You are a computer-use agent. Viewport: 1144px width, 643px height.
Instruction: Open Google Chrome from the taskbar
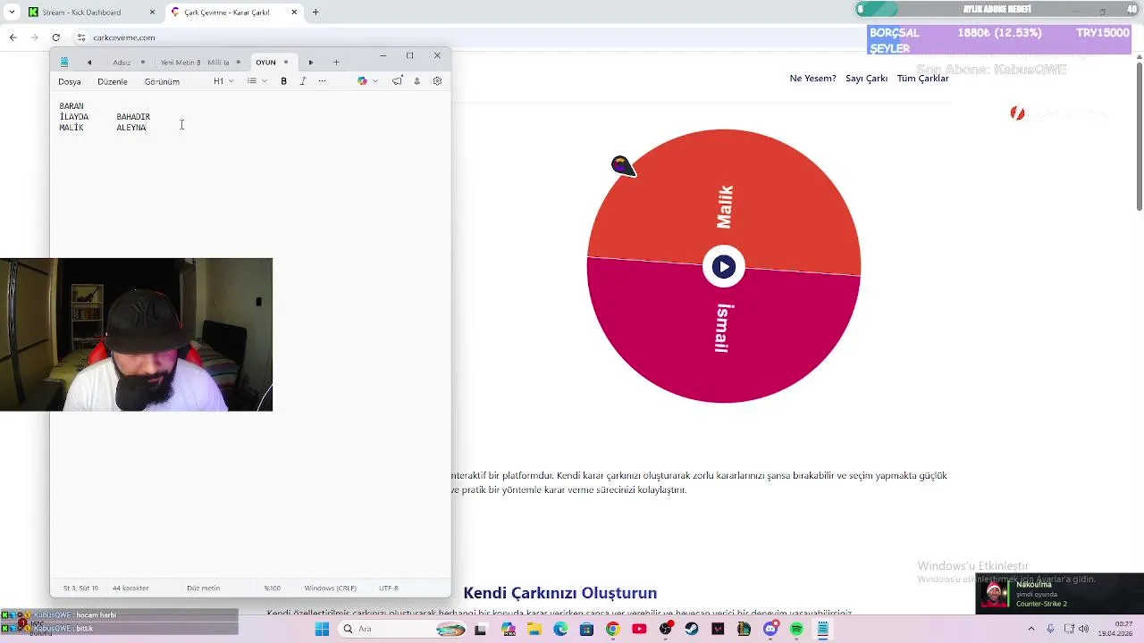tap(612, 629)
